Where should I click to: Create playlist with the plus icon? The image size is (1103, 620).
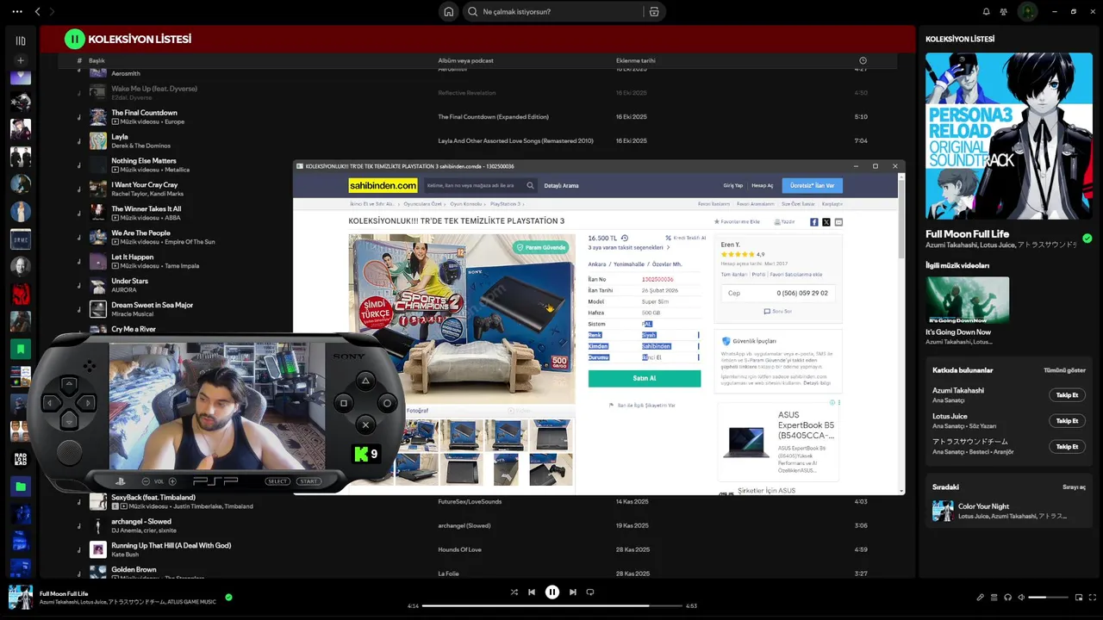[x=21, y=60]
